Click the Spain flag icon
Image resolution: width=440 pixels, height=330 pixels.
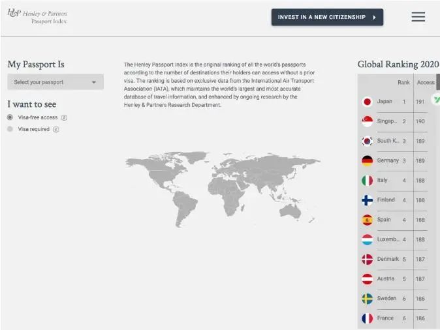(367, 220)
